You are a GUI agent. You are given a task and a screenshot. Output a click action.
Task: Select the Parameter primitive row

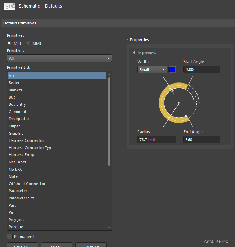(57, 191)
